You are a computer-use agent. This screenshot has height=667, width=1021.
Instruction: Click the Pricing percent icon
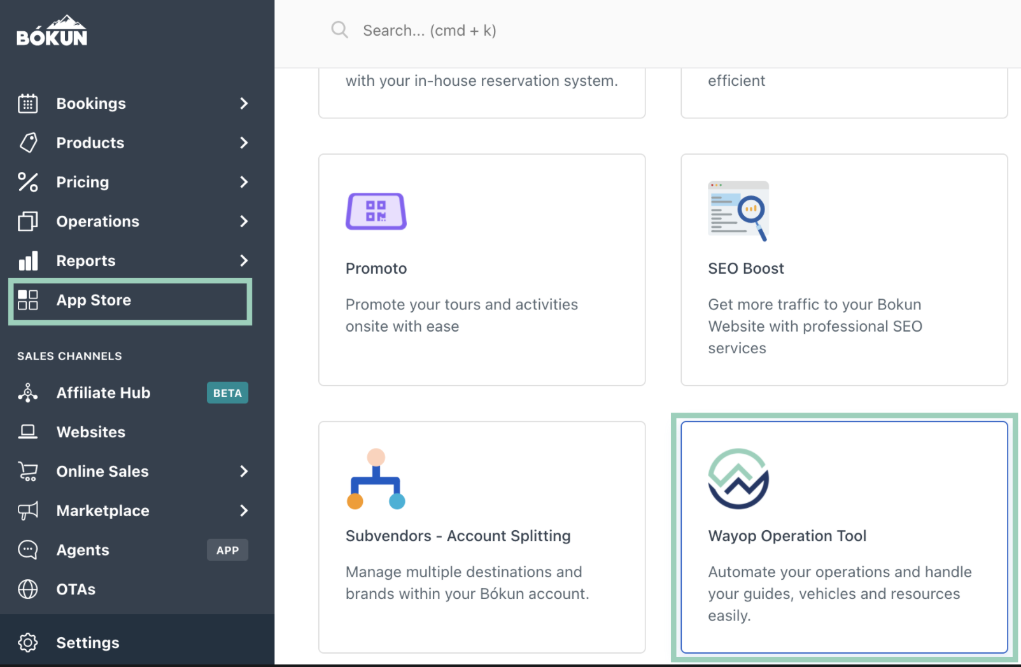tap(28, 182)
